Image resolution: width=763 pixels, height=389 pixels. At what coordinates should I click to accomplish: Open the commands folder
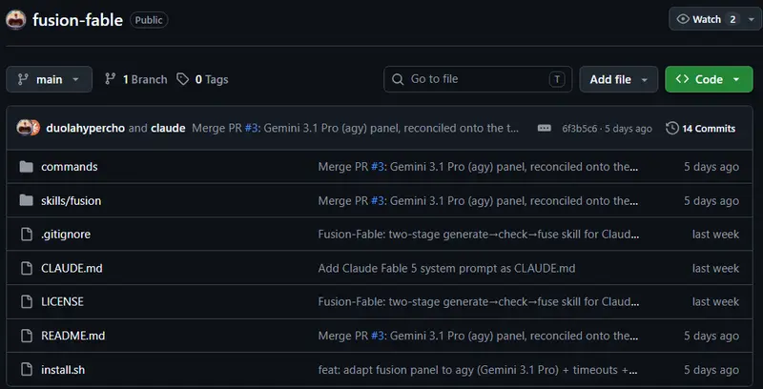point(70,167)
